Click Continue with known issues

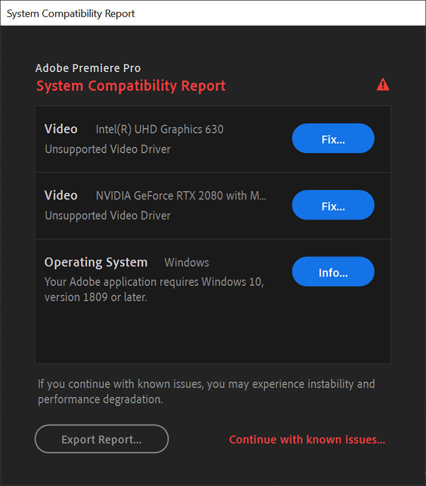coord(307,439)
